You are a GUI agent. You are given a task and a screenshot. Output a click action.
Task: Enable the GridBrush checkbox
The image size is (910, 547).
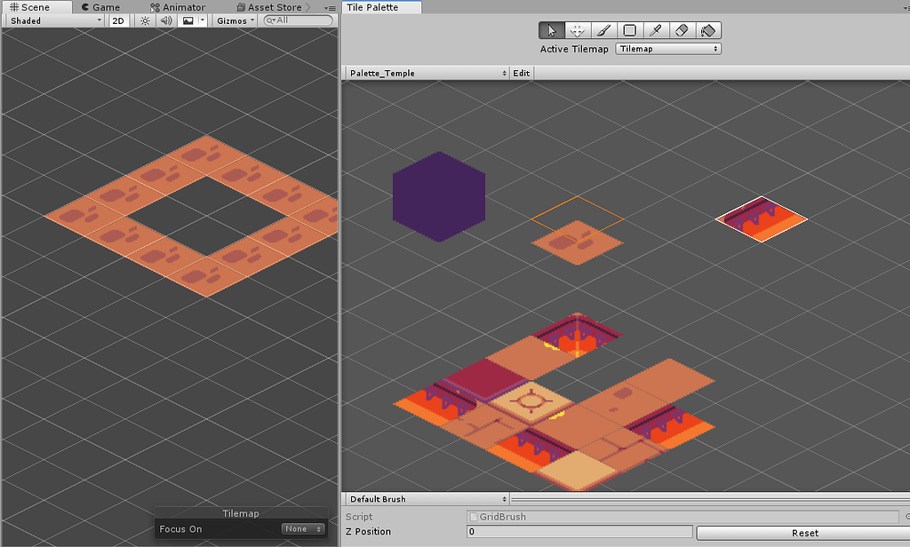coord(474,516)
